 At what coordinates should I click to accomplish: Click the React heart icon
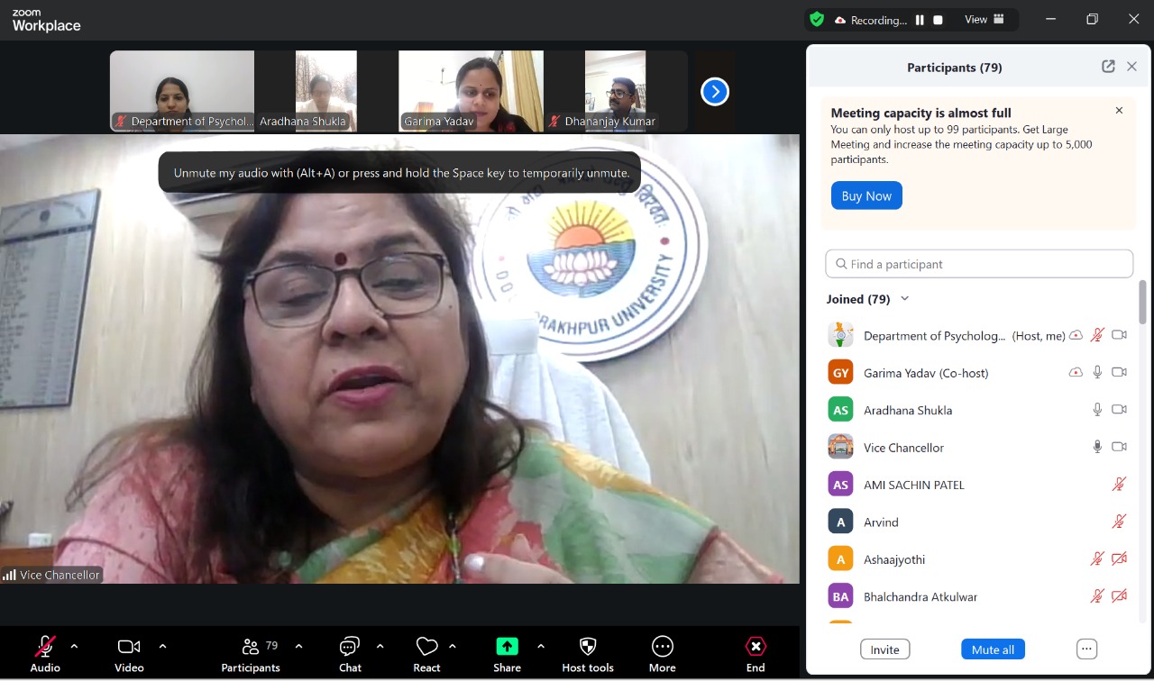coord(426,647)
